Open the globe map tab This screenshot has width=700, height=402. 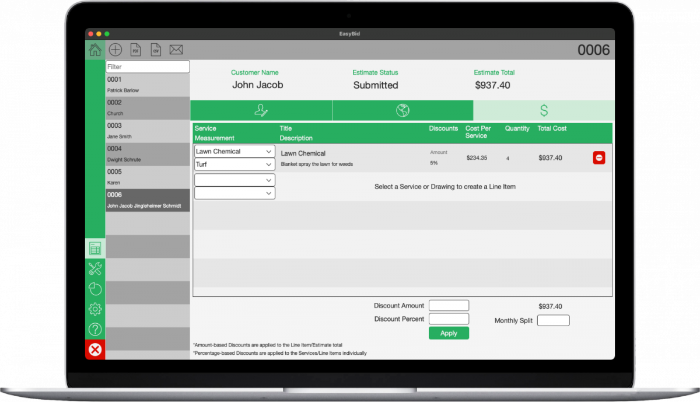click(402, 110)
